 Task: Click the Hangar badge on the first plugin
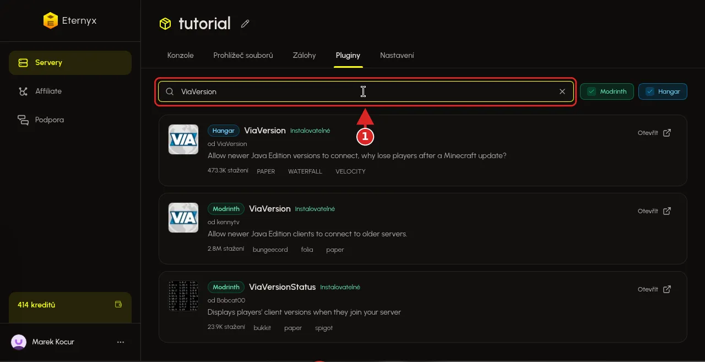[x=224, y=131]
